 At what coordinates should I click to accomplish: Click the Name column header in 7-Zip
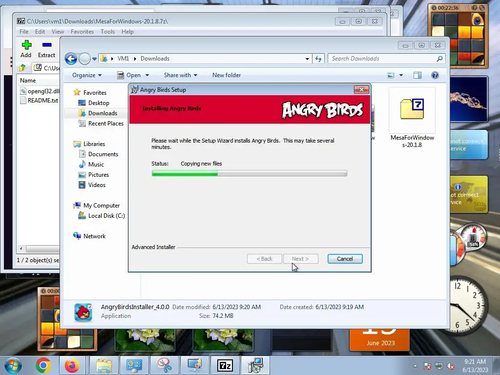[28, 81]
